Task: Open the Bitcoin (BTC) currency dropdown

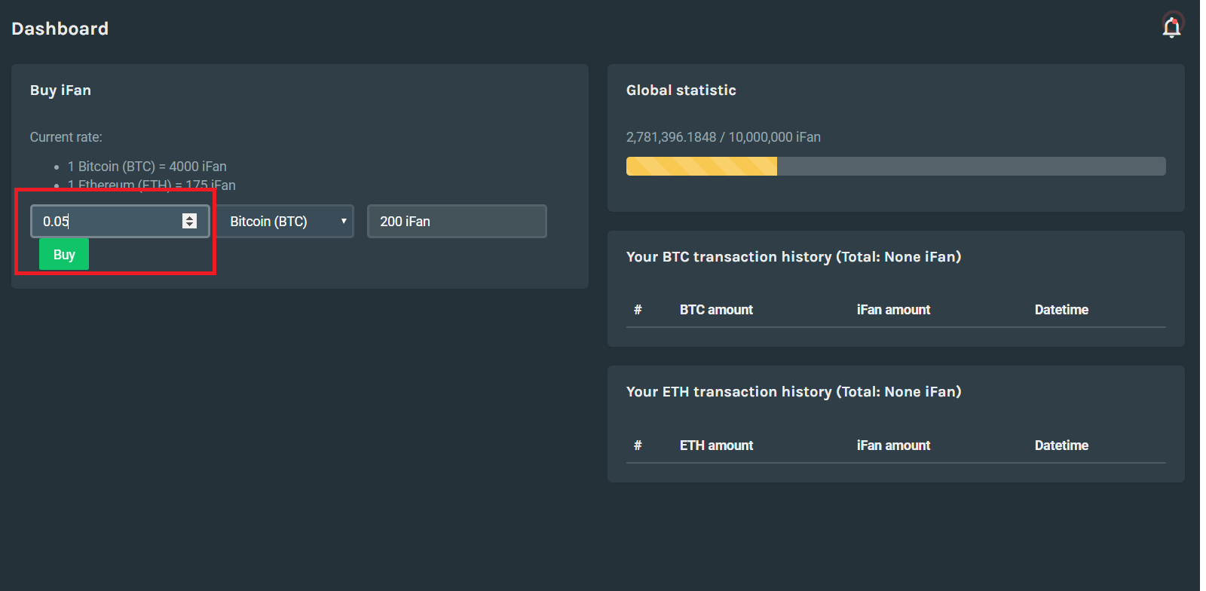Action: click(x=285, y=222)
